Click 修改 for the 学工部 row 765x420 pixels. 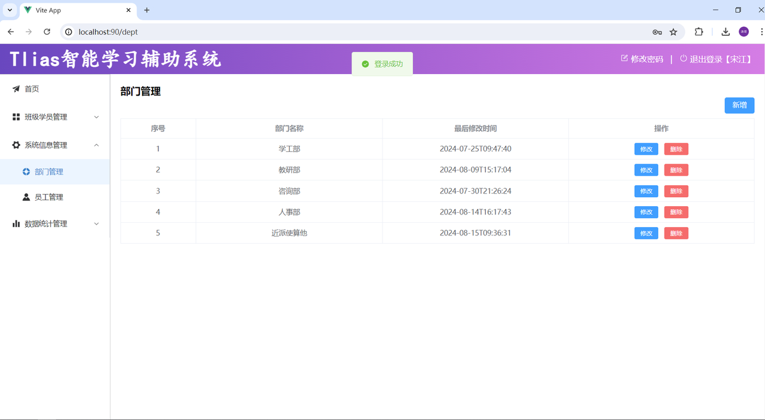click(x=646, y=149)
